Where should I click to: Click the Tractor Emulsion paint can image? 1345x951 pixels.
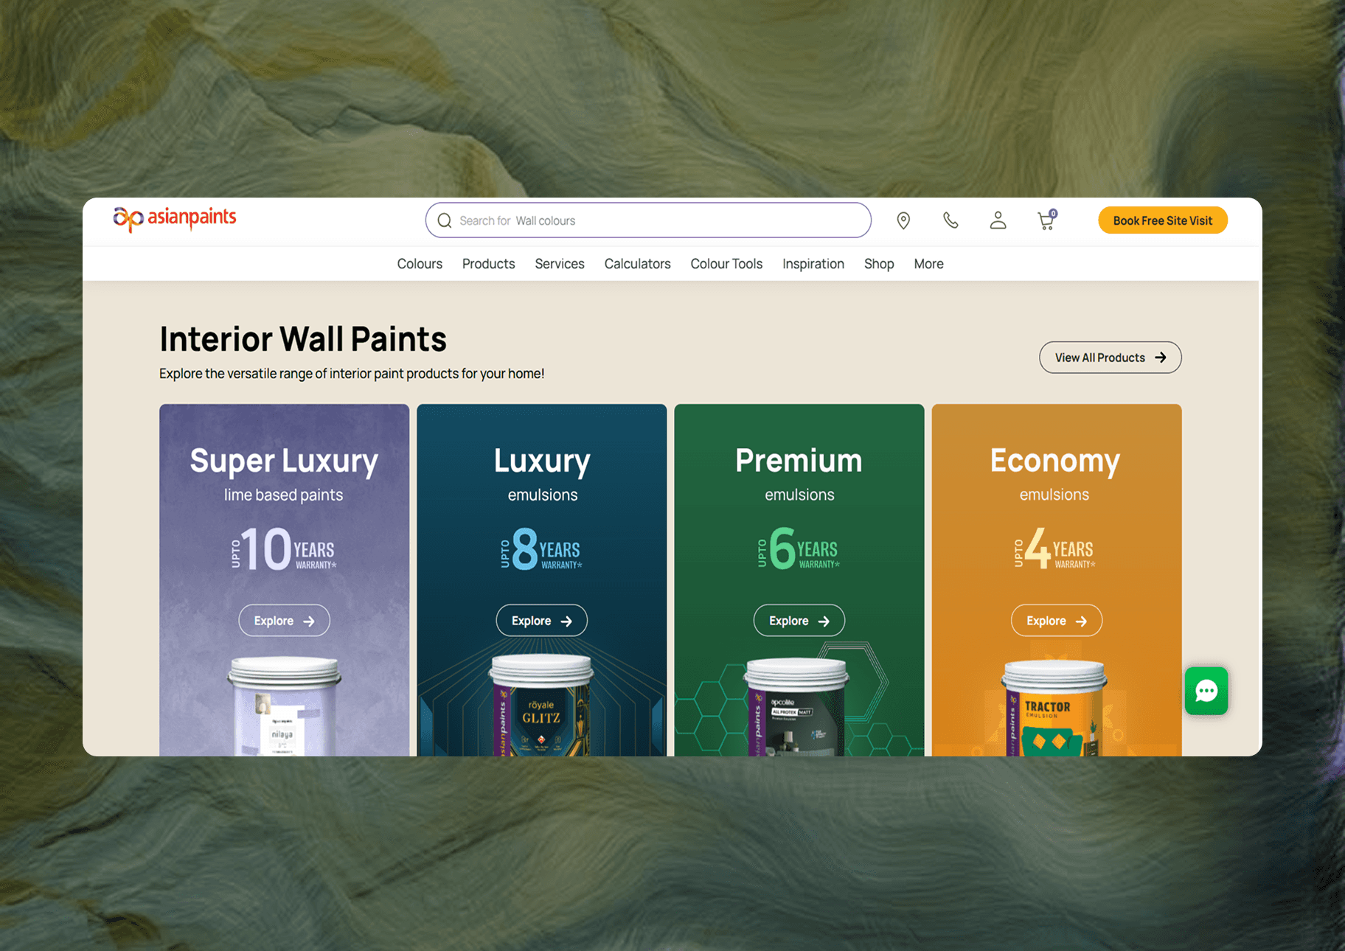click(1055, 708)
